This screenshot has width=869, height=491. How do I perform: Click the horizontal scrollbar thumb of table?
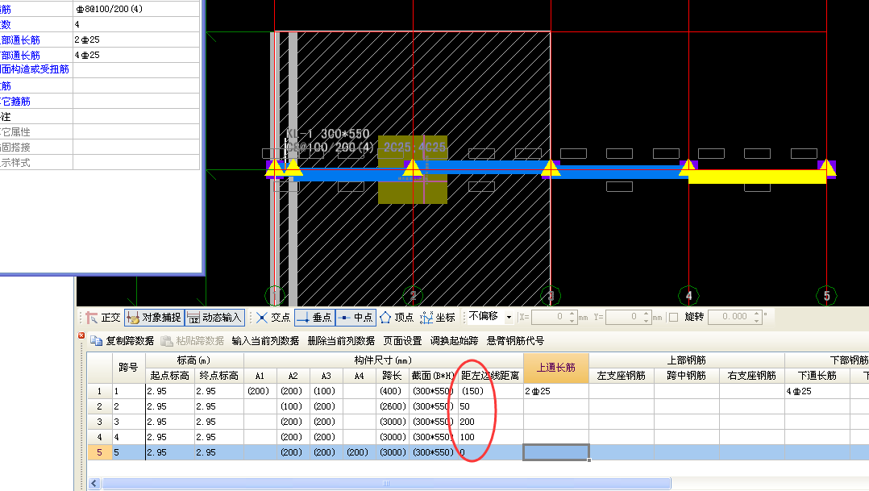[386, 483]
